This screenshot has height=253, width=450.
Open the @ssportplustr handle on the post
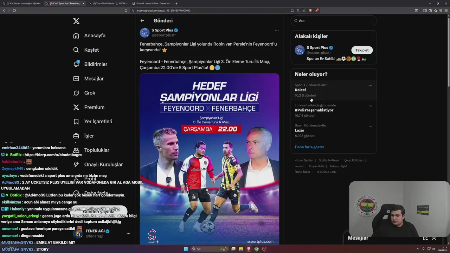tap(163, 35)
